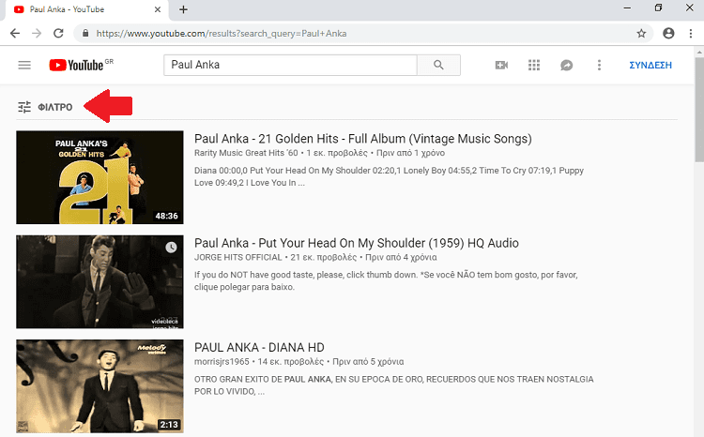Open title Paul Anka - 21 Golden Hits Full Album
The width and height of the screenshot is (704, 437).
point(362,139)
